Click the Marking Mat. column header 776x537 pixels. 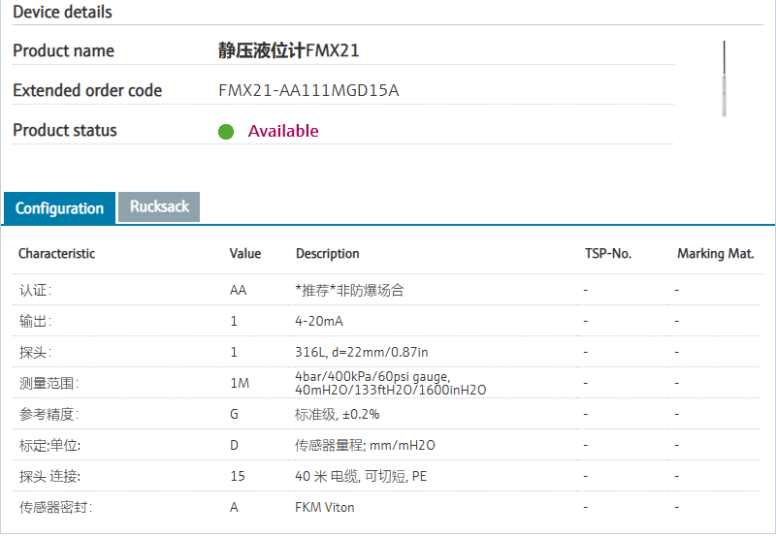(x=715, y=254)
